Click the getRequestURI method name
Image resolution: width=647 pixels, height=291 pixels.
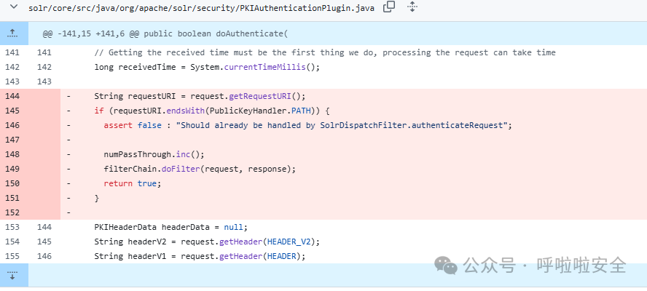[259, 96]
